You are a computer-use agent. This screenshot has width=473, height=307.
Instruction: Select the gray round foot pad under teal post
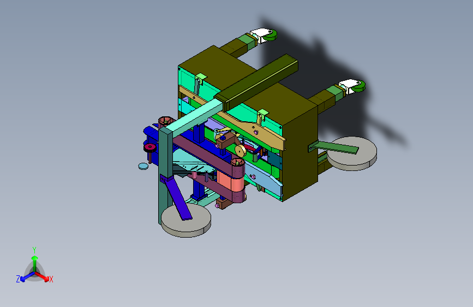[x=186, y=221]
